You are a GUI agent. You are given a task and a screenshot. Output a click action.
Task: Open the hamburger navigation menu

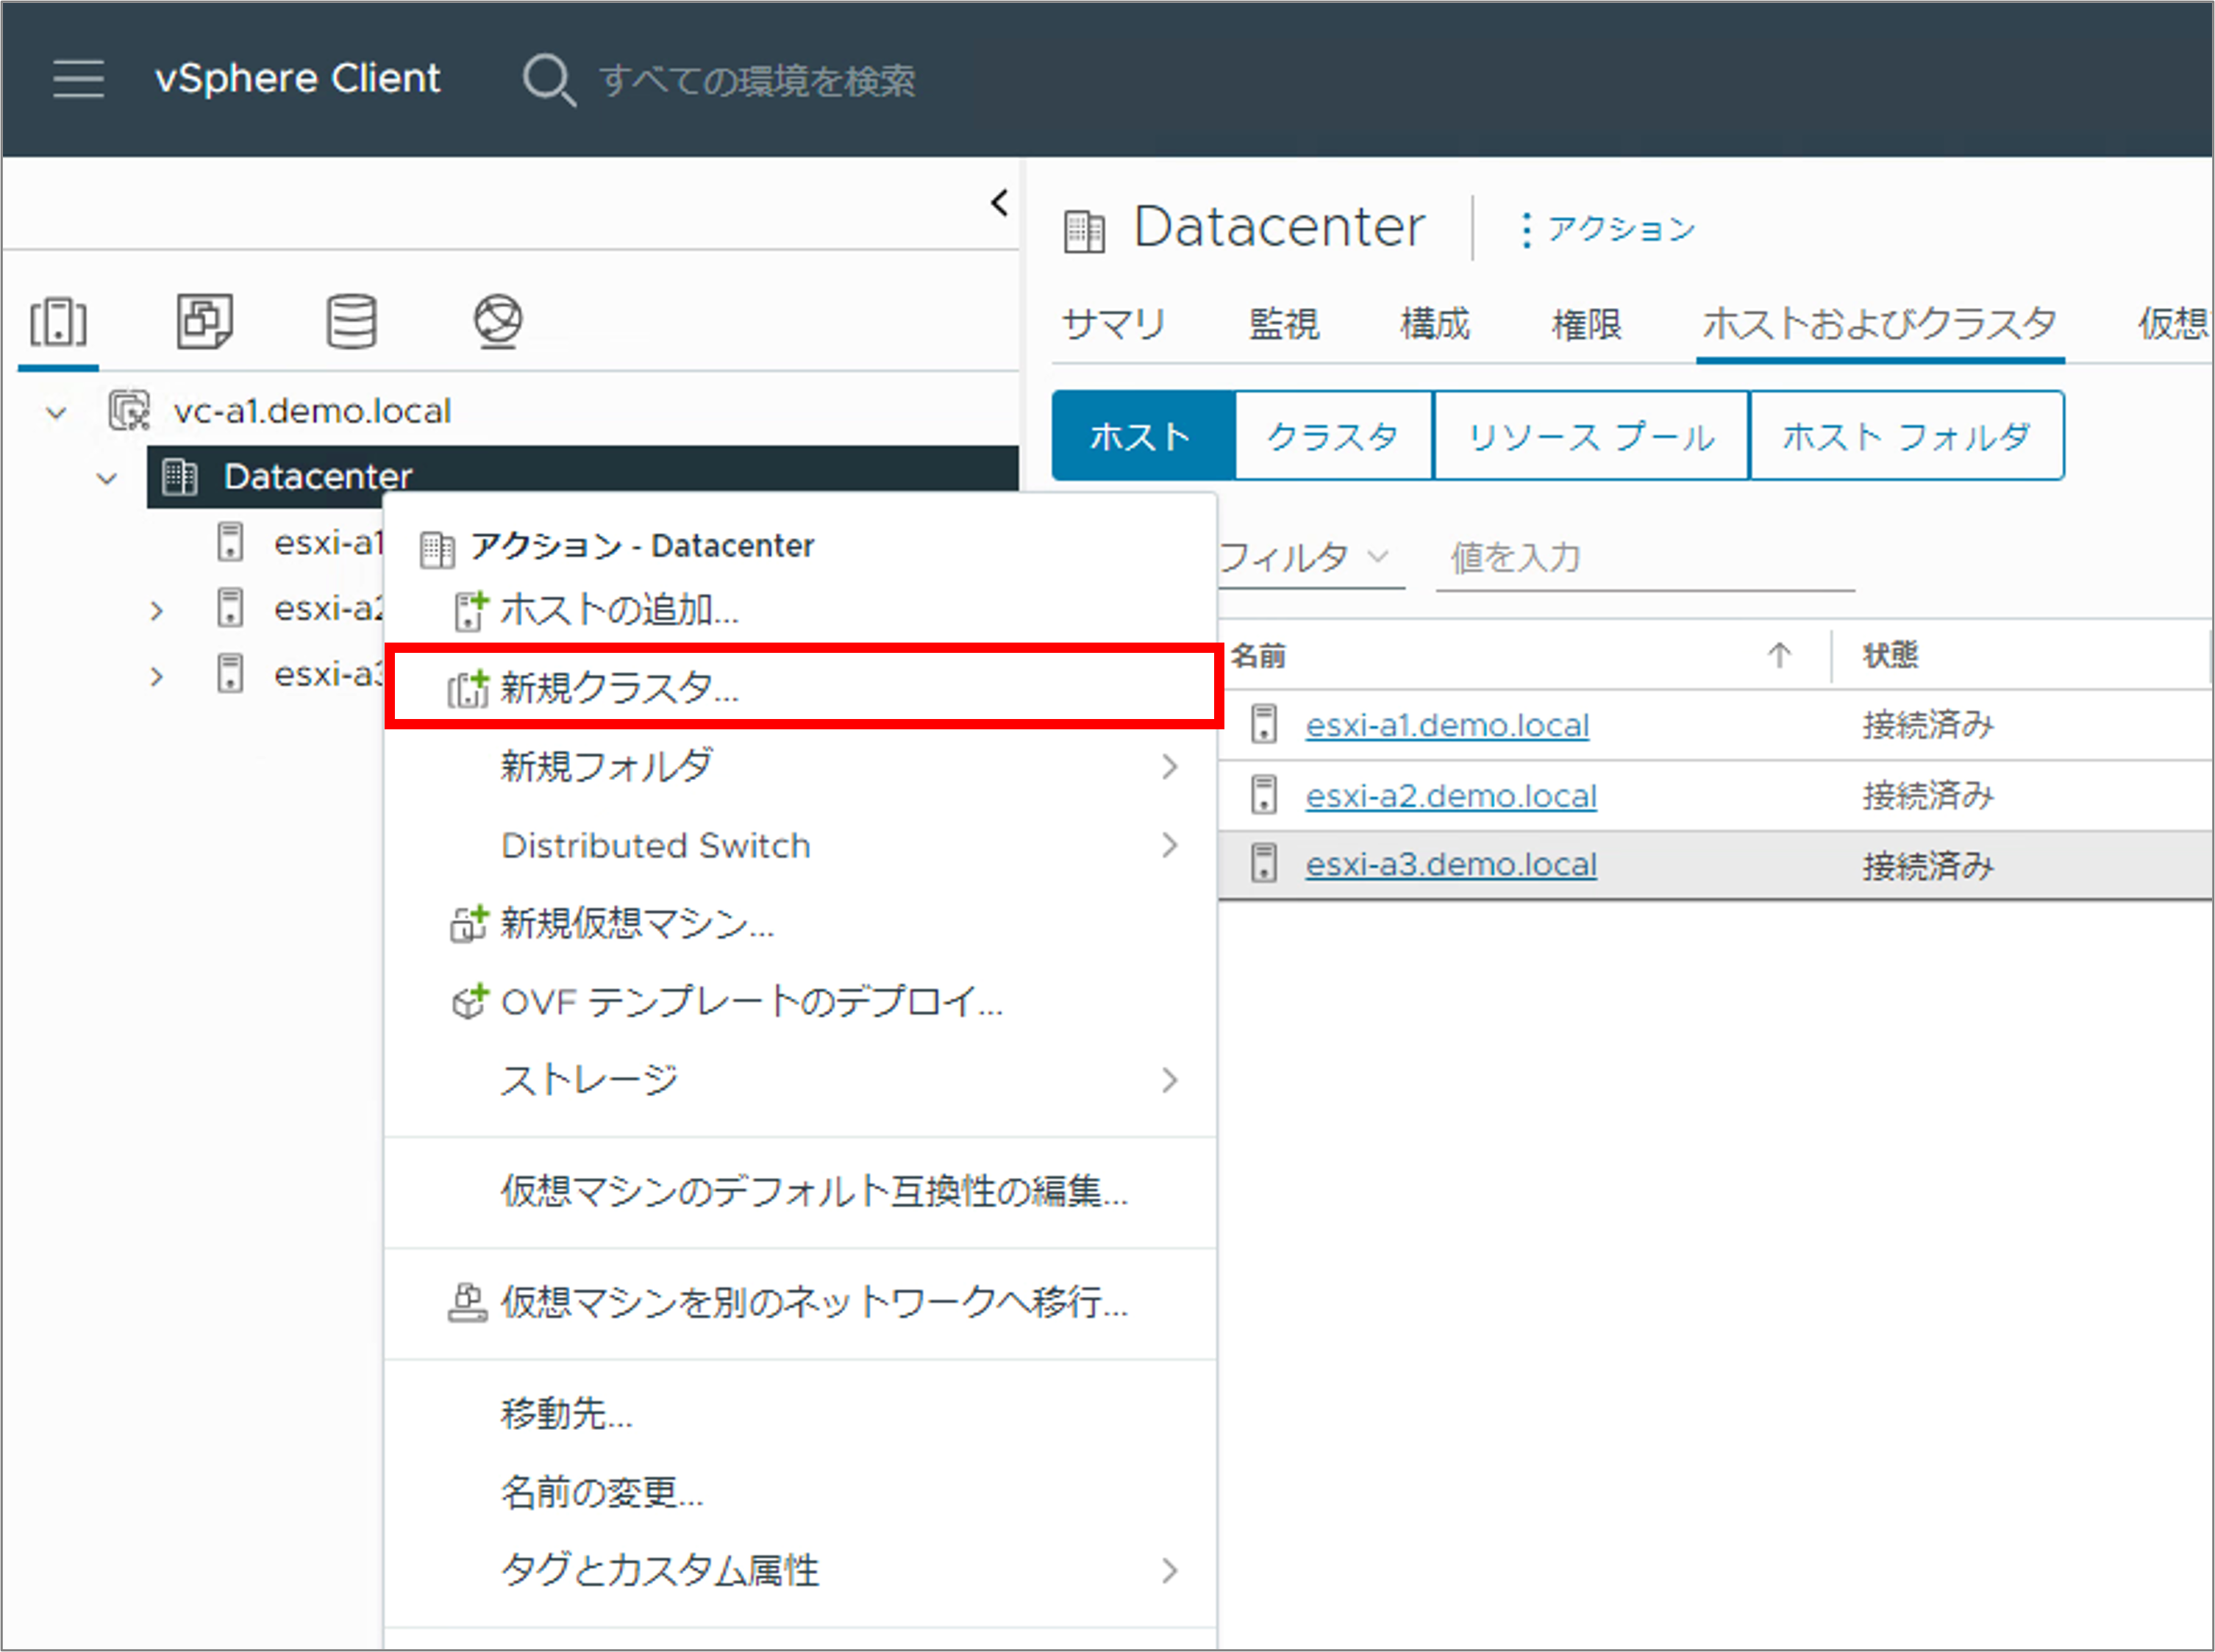pos(78,78)
